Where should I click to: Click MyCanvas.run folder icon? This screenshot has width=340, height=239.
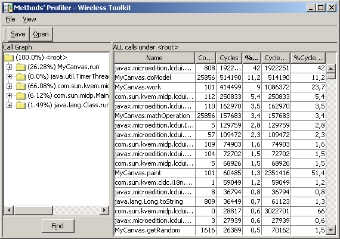click(x=21, y=67)
